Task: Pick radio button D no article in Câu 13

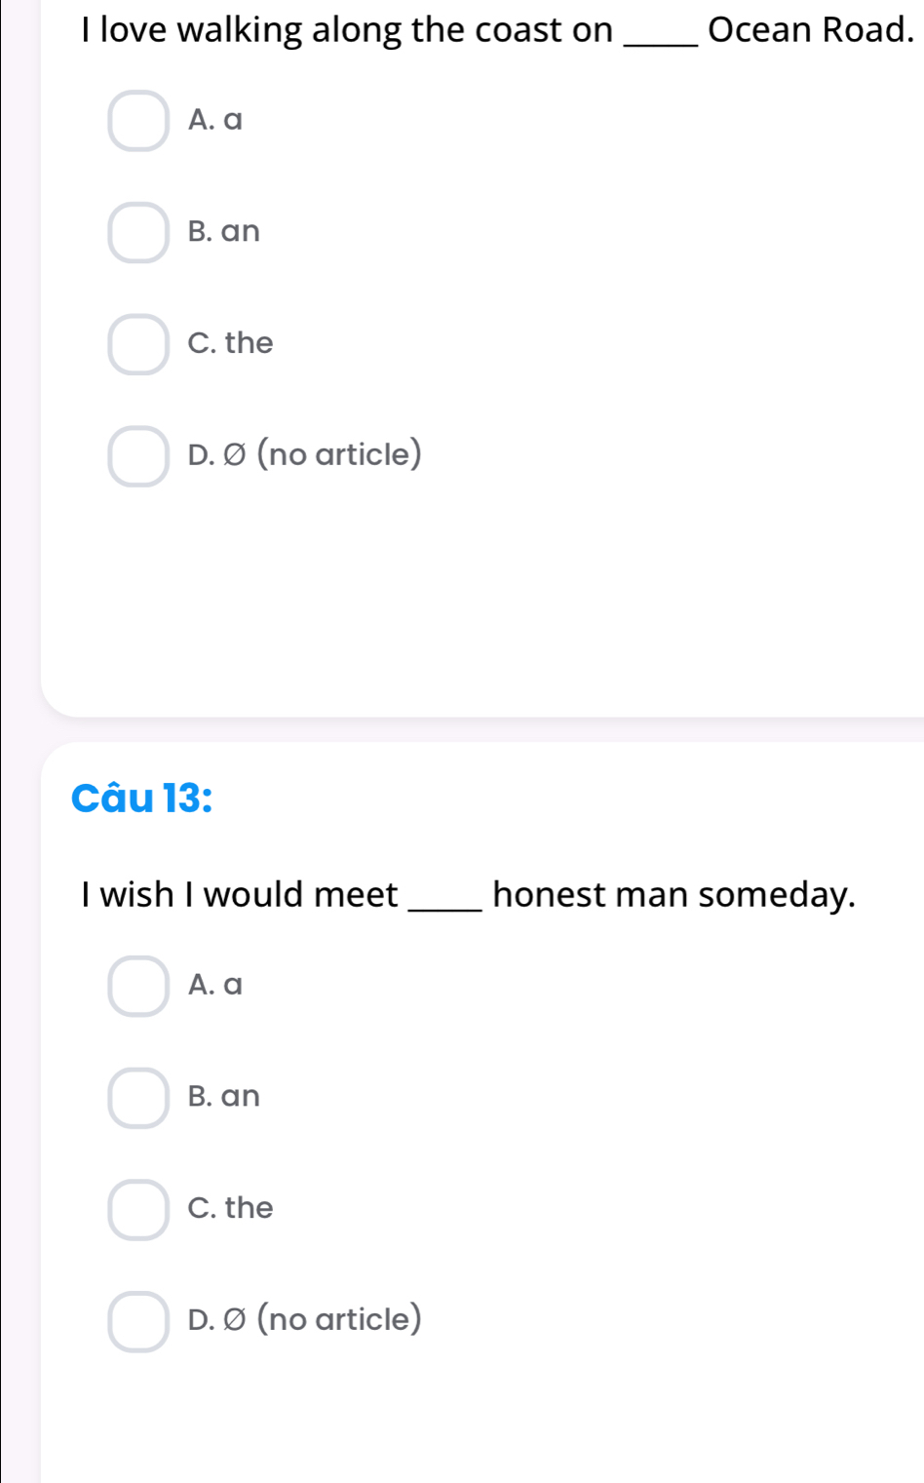Action: (138, 1321)
